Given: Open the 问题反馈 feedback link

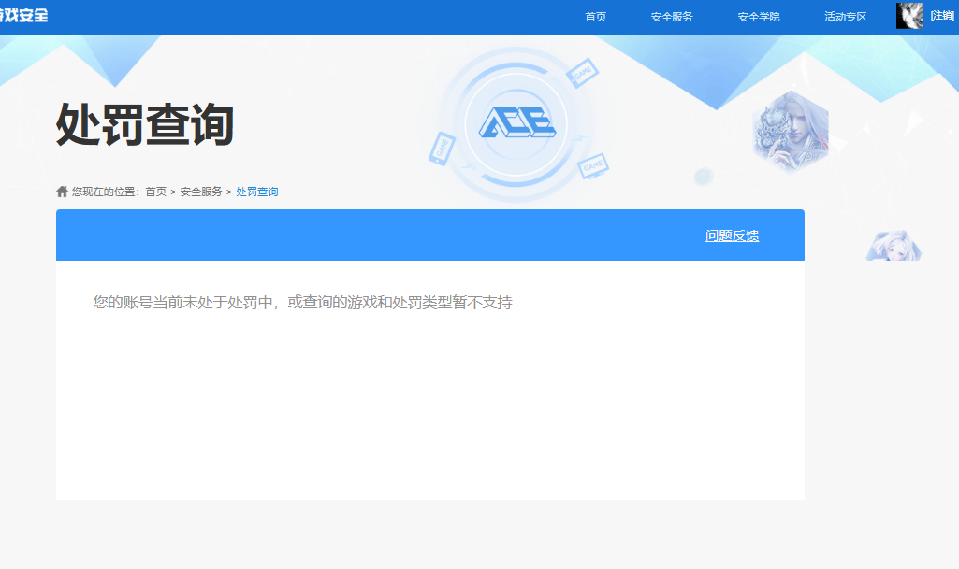Looking at the screenshot, I should click(x=732, y=235).
